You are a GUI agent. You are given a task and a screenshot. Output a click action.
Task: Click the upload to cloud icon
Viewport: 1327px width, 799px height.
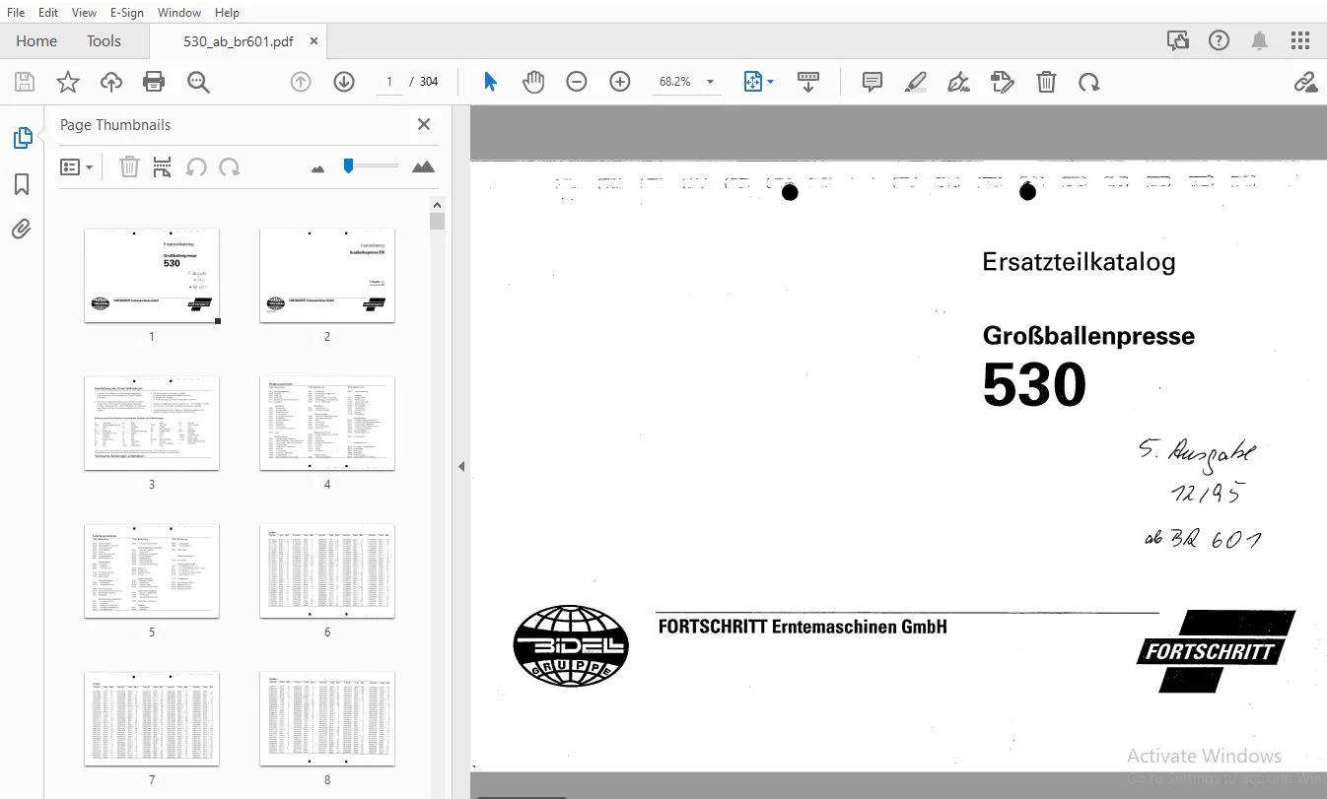pos(111,82)
